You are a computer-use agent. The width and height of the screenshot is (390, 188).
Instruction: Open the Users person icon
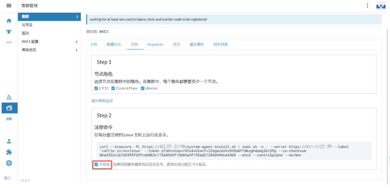9,141
